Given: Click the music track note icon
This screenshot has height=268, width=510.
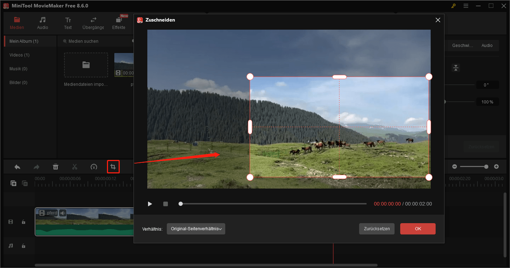Looking at the screenshot, I should click(x=11, y=246).
